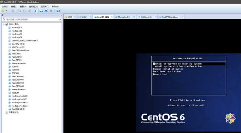Toggle the show library panel icon
This screenshot has height=133, width=241.
click(x=36, y=11)
